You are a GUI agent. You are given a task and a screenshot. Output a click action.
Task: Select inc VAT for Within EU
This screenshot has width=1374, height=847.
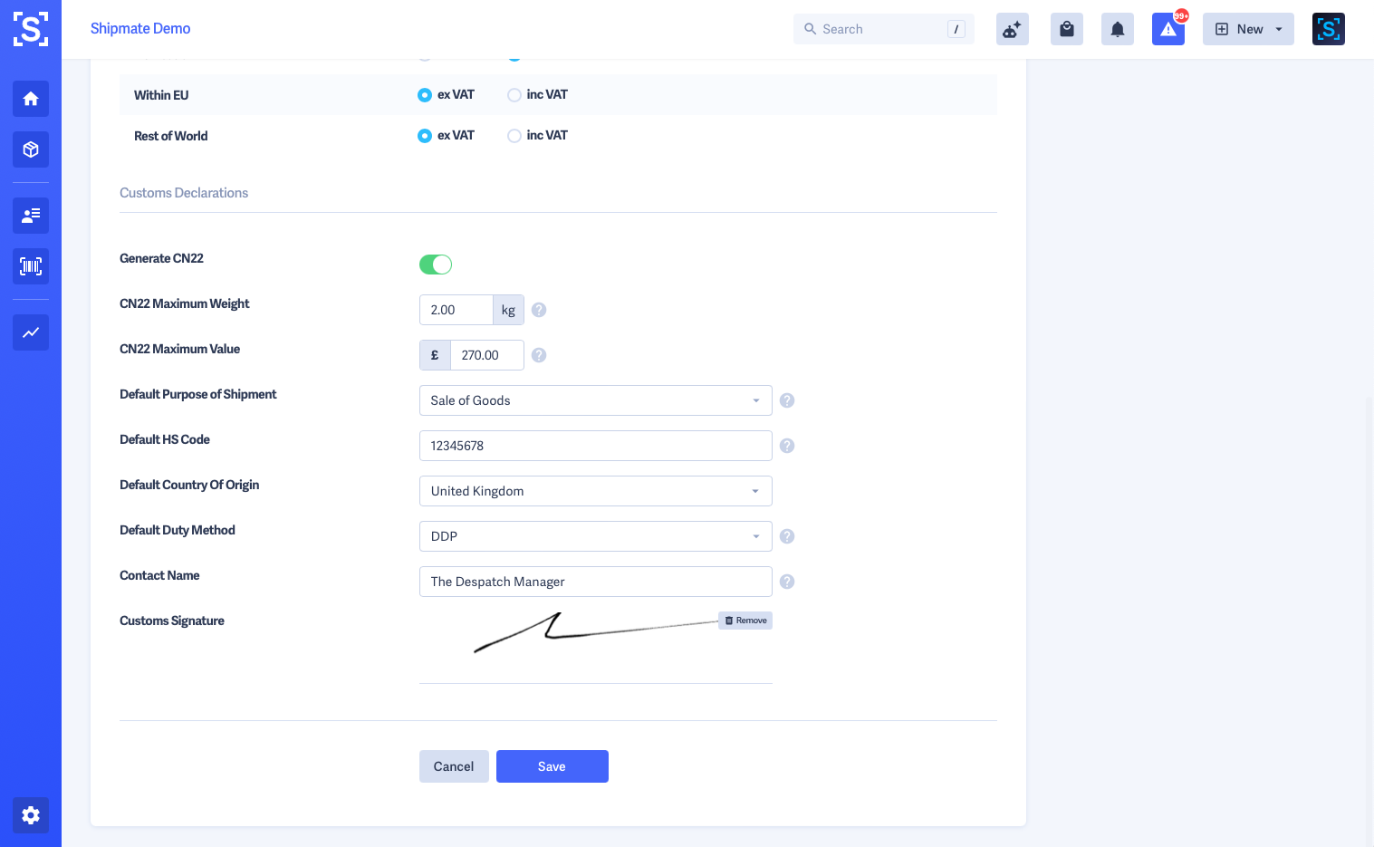[514, 95]
